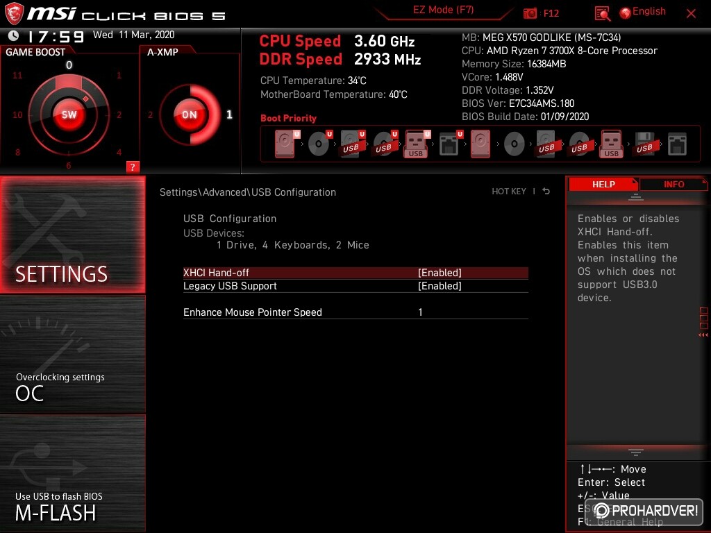Screen dimensions: 711x533
Task: Open M-FLASH to flash BIOS
Action: [x=72, y=473]
